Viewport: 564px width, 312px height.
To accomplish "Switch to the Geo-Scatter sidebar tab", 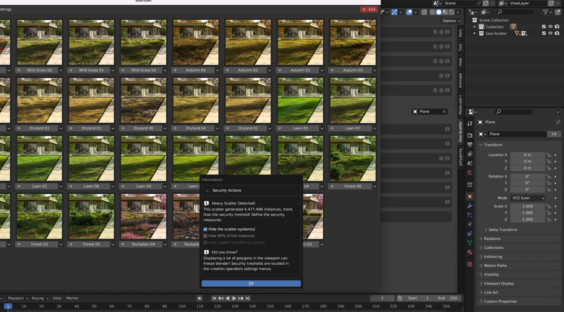I will (460, 132).
